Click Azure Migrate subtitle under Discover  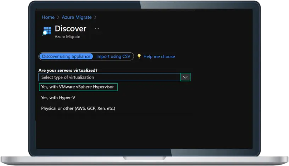pos(67,37)
